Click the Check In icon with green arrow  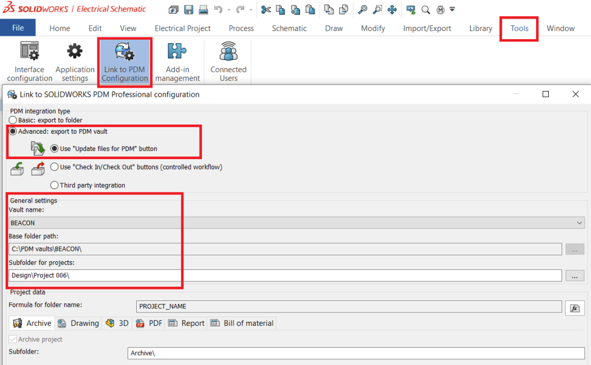tap(17, 168)
